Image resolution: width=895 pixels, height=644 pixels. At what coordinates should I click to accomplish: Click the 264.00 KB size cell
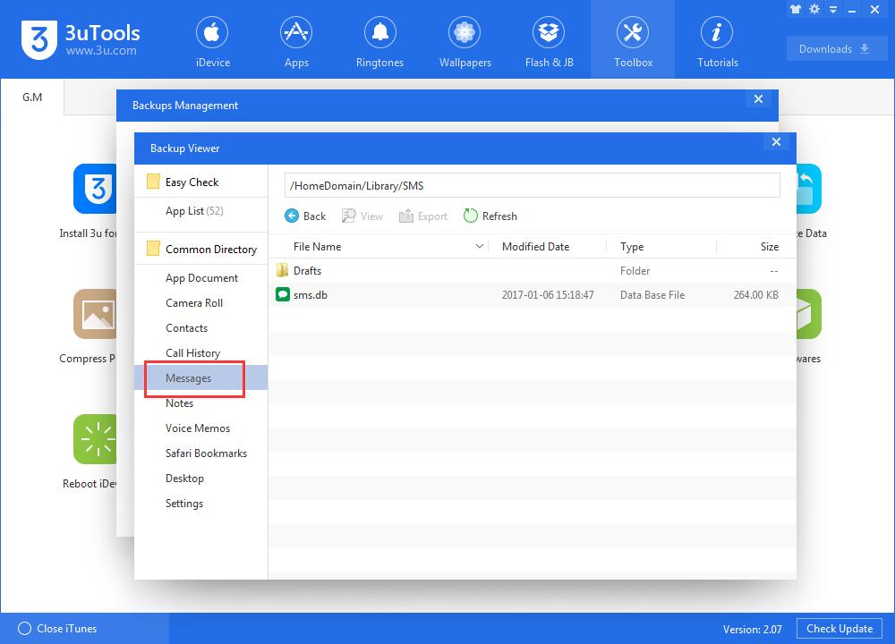[755, 295]
